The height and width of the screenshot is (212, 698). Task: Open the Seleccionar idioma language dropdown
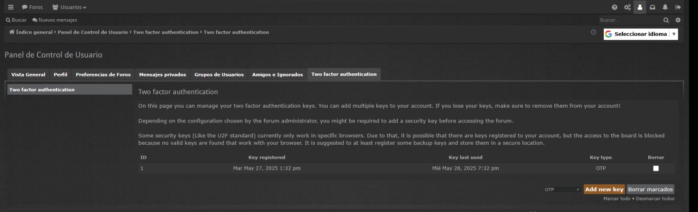(640, 34)
